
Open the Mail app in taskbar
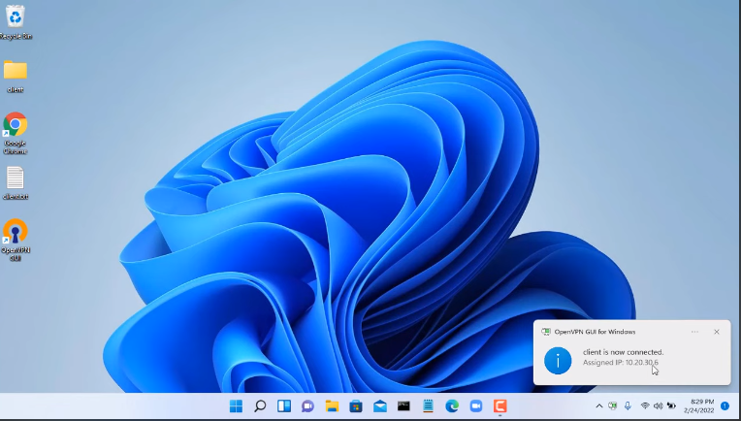(x=380, y=405)
